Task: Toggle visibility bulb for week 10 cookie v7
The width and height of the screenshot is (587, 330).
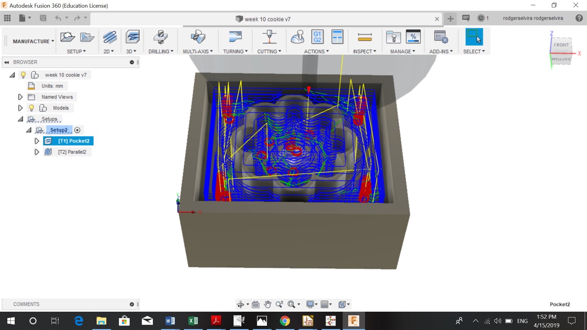Action: click(x=23, y=75)
